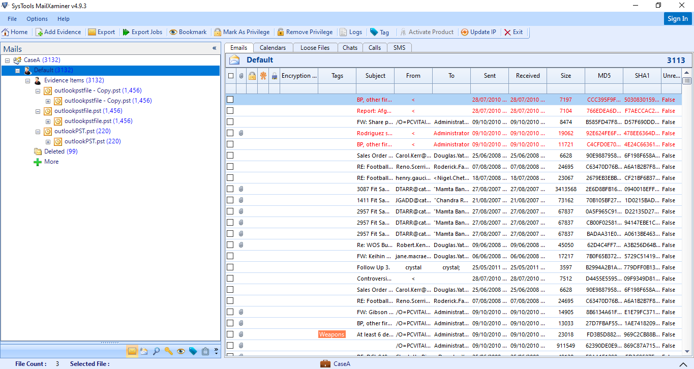The height and width of the screenshot is (369, 694).
Task: Check the first 'BP, other fir...' highlighted row
Action: coord(230,100)
